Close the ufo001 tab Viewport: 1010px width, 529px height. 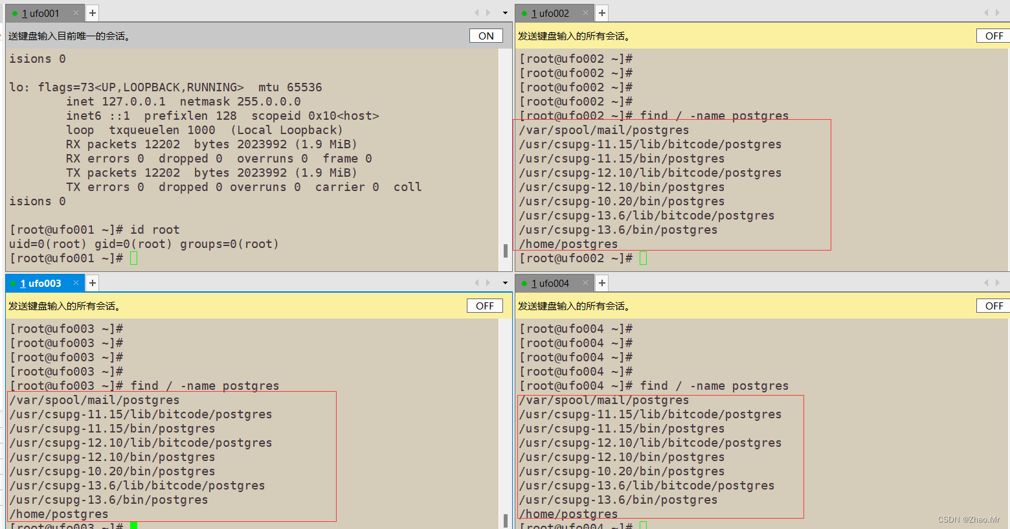76,13
